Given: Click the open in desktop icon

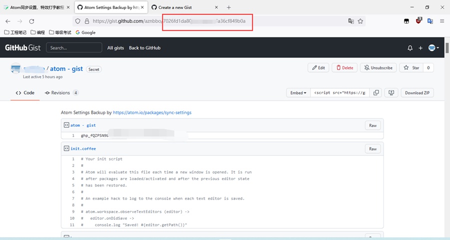Looking at the screenshot, I should pos(391,93).
